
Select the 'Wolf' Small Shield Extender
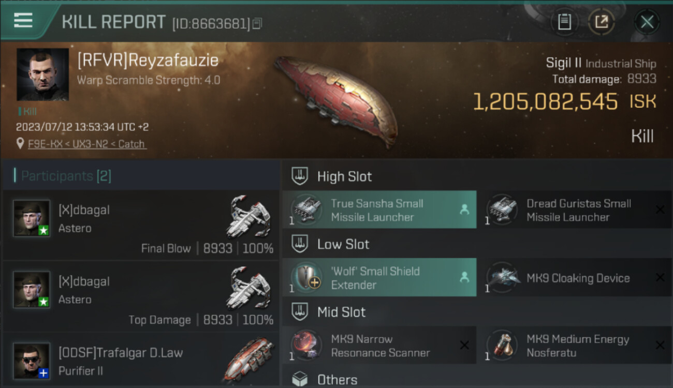[379, 277]
